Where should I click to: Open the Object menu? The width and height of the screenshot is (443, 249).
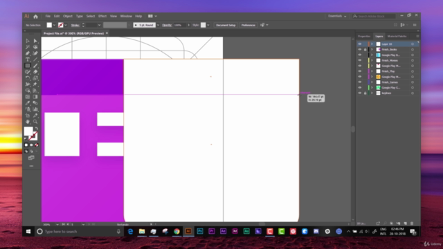68,17
